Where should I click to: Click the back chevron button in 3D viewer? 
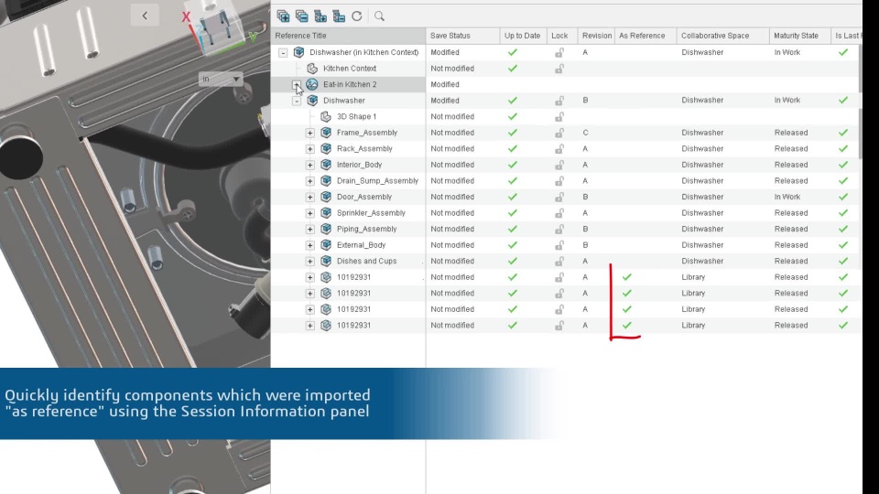point(145,16)
